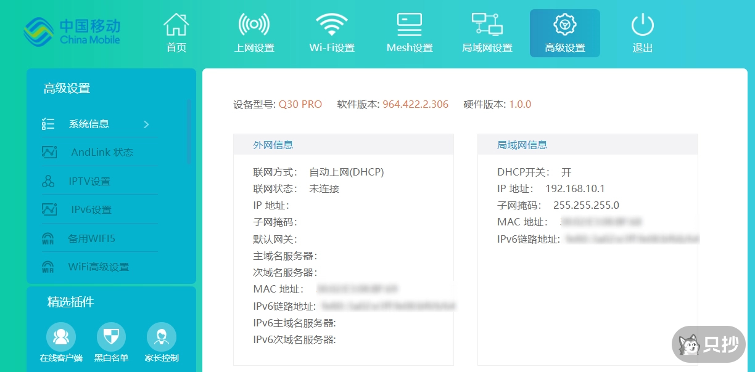Open the 家长控制 parental control plugin icon
The height and width of the screenshot is (372, 755).
(161, 336)
